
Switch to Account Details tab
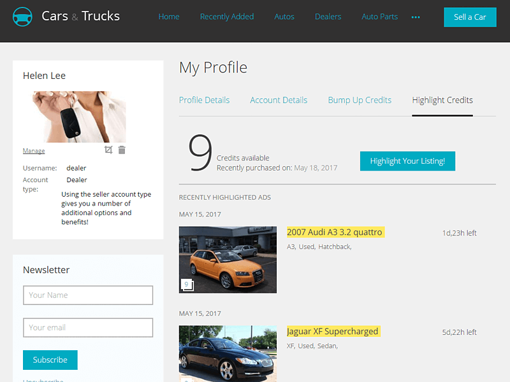[x=279, y=100]
